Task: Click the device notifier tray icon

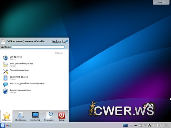Action: 145,125
